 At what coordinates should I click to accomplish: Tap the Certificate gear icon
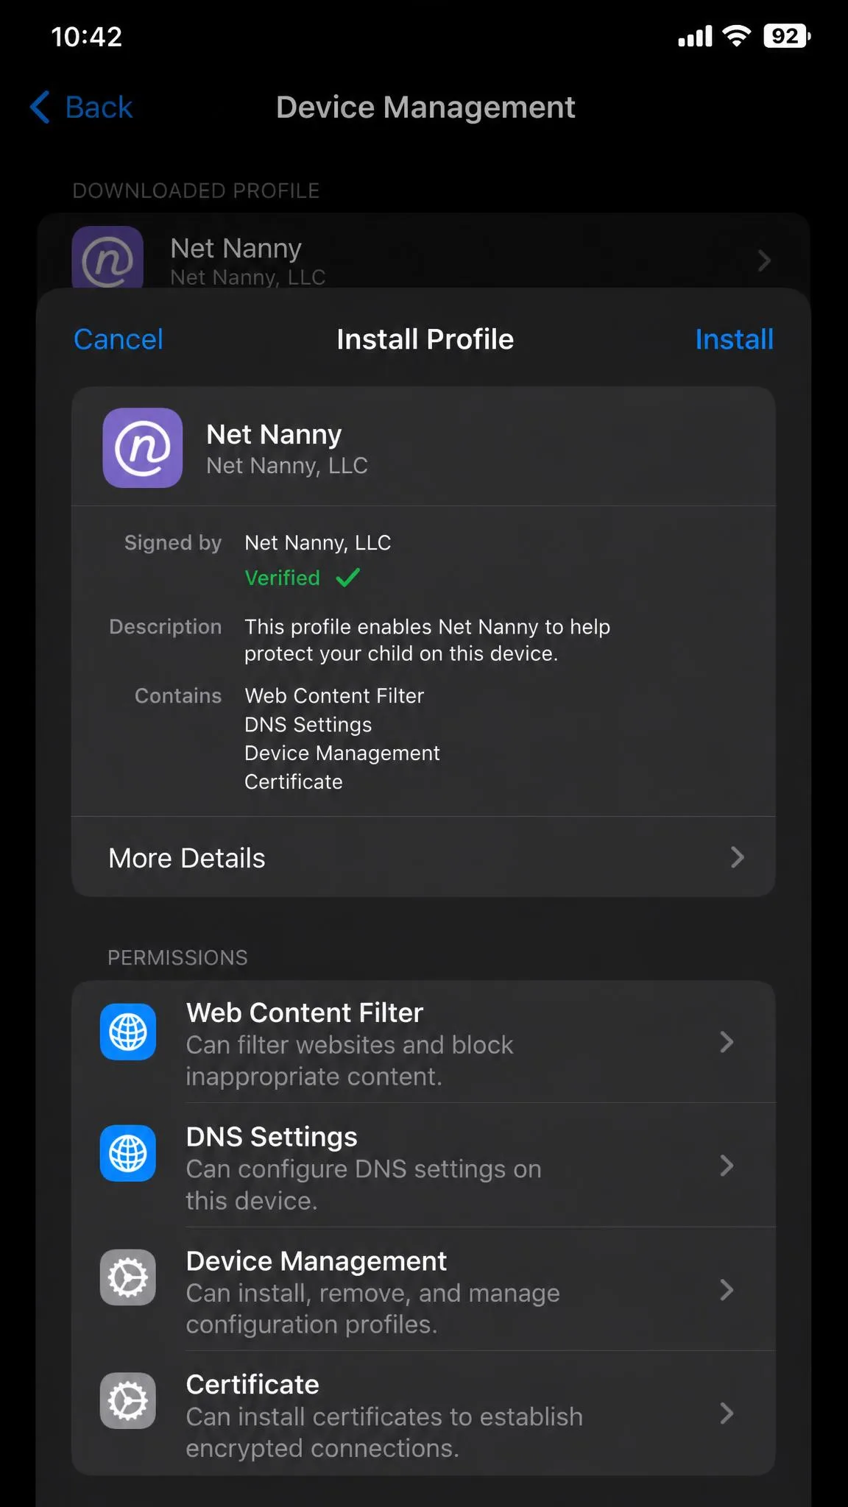[x=128, y=1401]
